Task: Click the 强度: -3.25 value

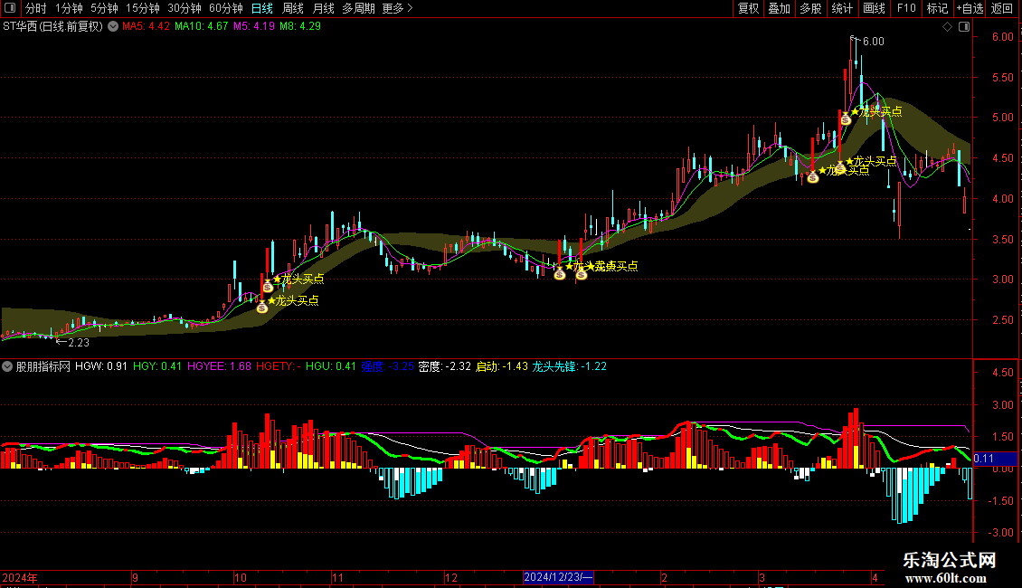Action: point(387,366)
